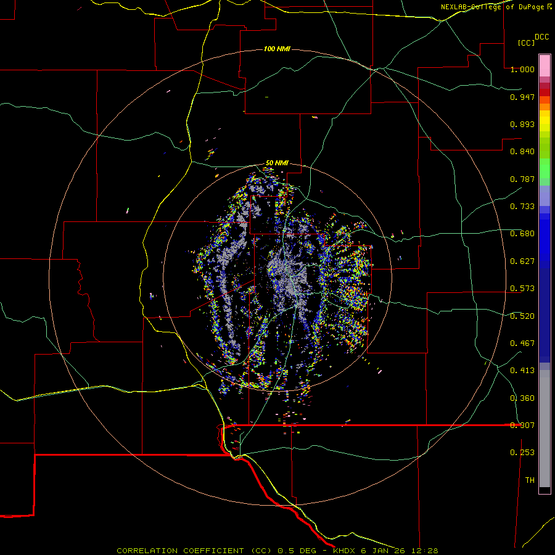
Task: Select the 0.787 scale value
Action: 522,179
